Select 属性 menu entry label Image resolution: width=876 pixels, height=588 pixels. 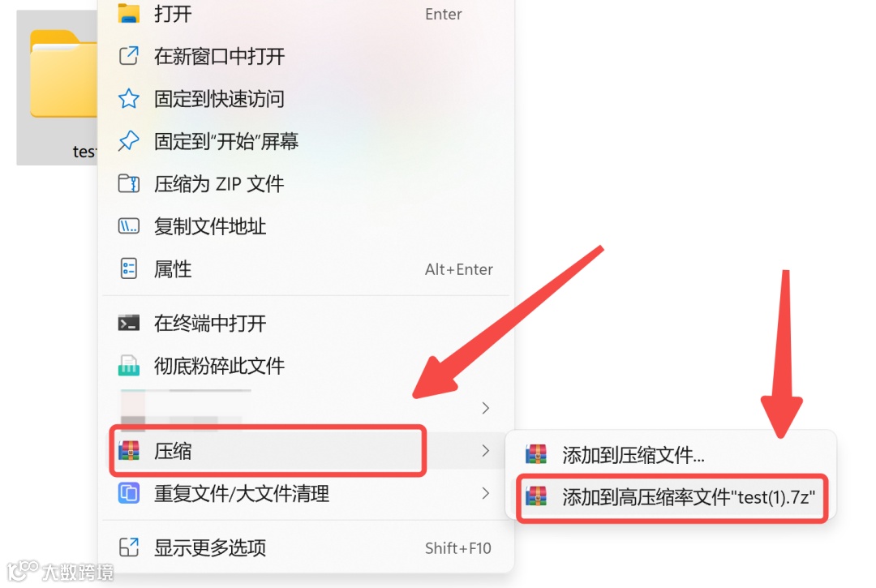click(173, 269)
